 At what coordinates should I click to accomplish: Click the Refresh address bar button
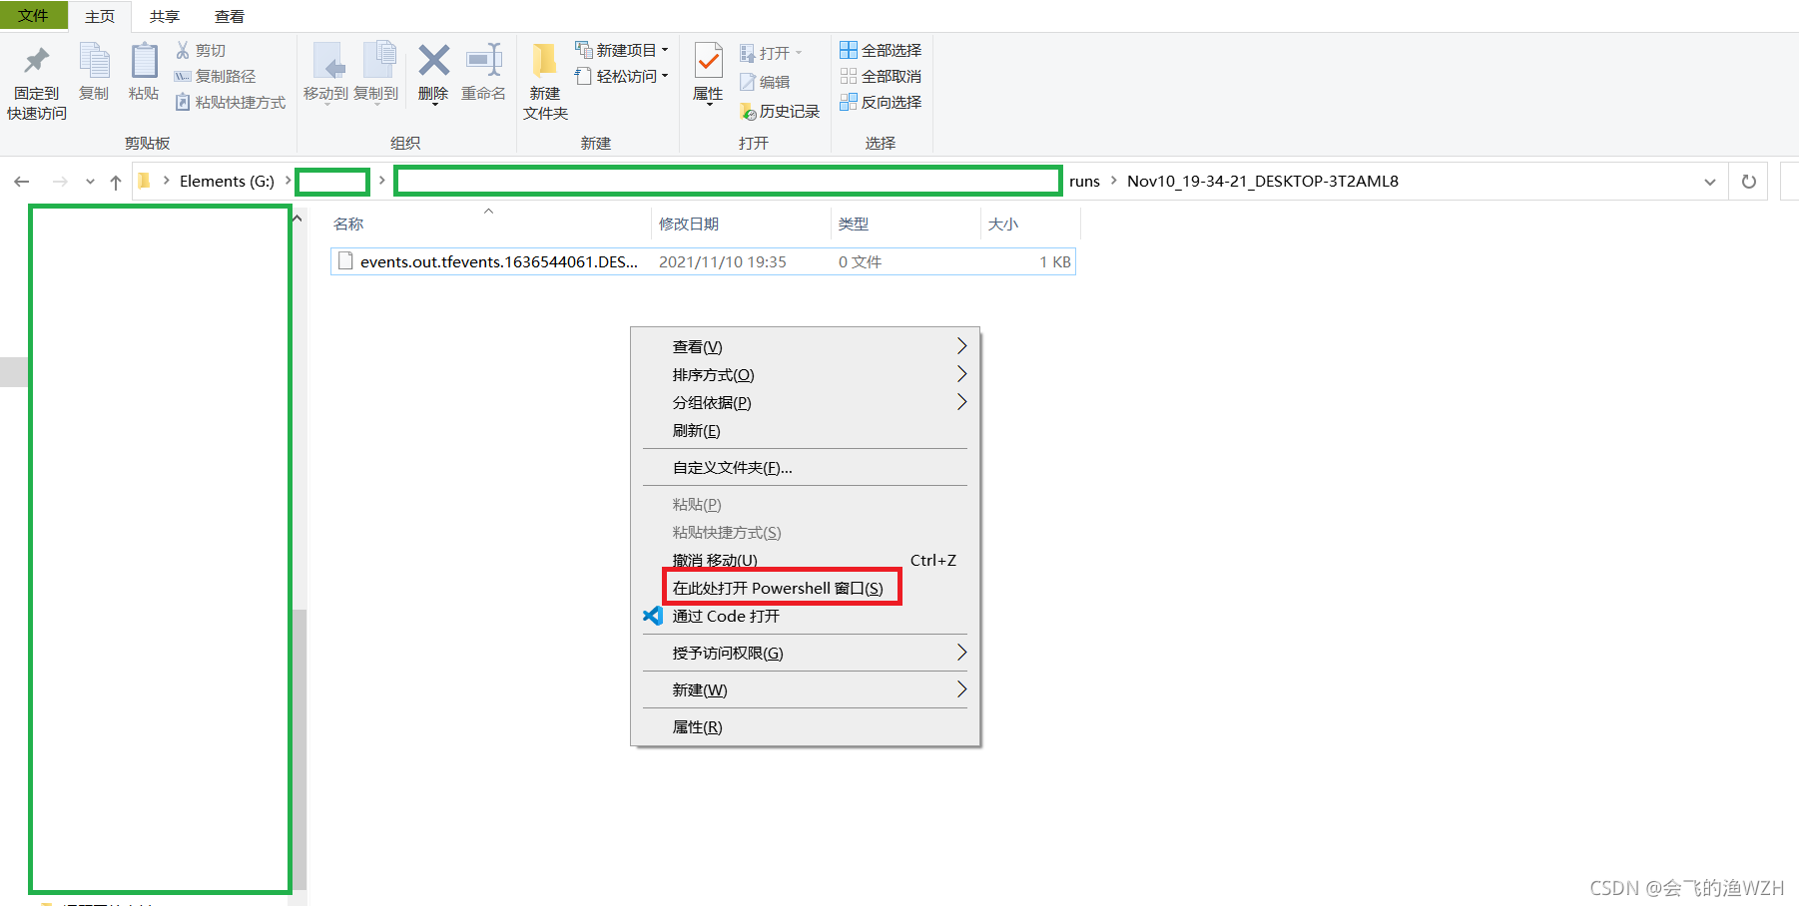[x=1749, y=182]
